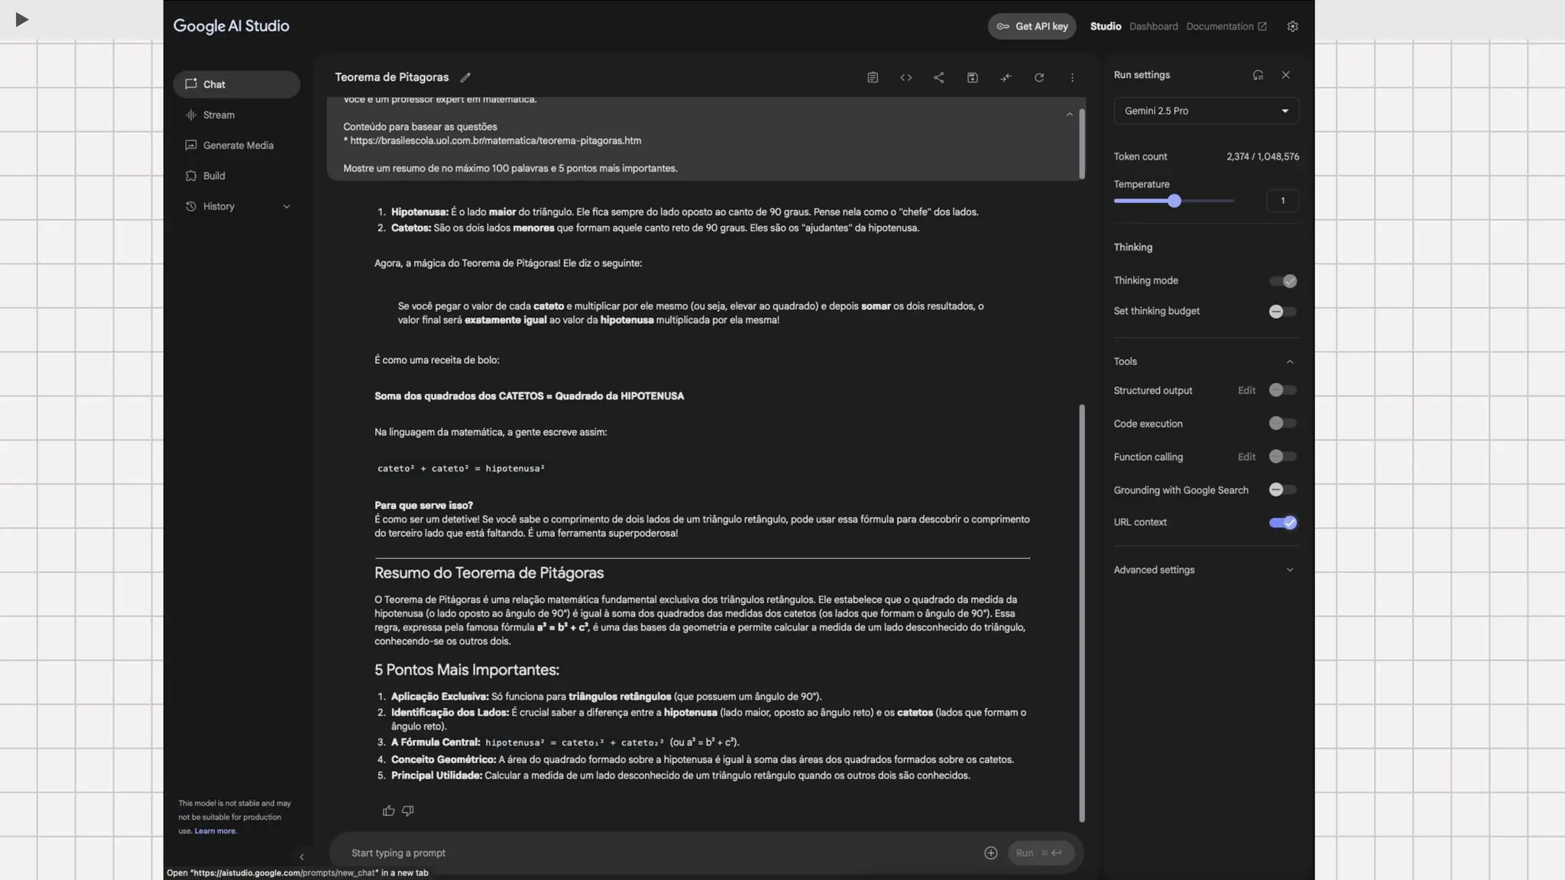Screen dimensions: 1565x880
Task: Click the compare mode icon
Action: [x=1006, y=77]
